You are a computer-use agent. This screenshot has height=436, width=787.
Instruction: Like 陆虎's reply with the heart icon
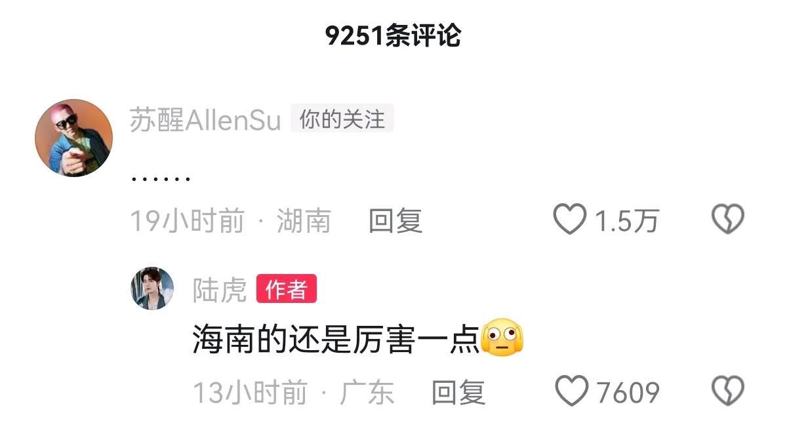[572, 391]
